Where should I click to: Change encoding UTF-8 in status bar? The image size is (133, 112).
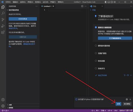point(110,111)
